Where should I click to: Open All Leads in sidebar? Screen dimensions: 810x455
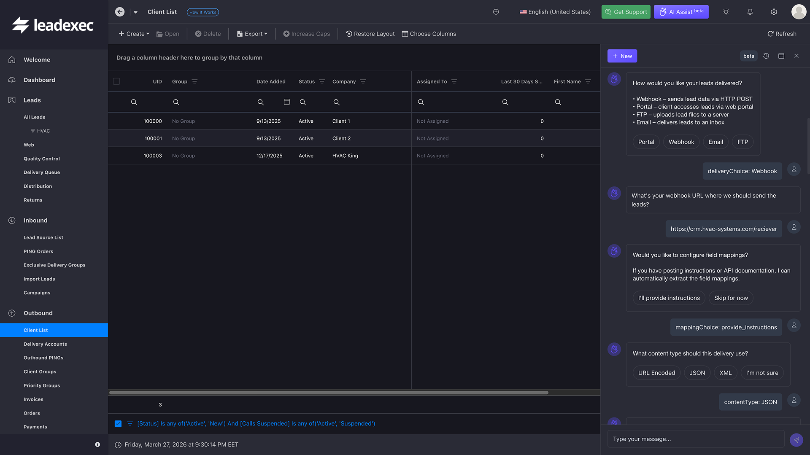point(34,117)
